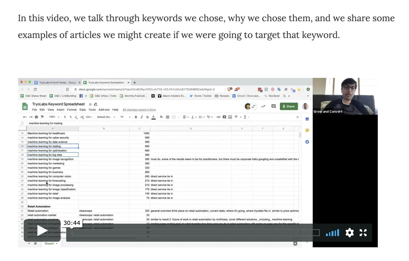Click the Google Sheets home logo

coord(25,107)
